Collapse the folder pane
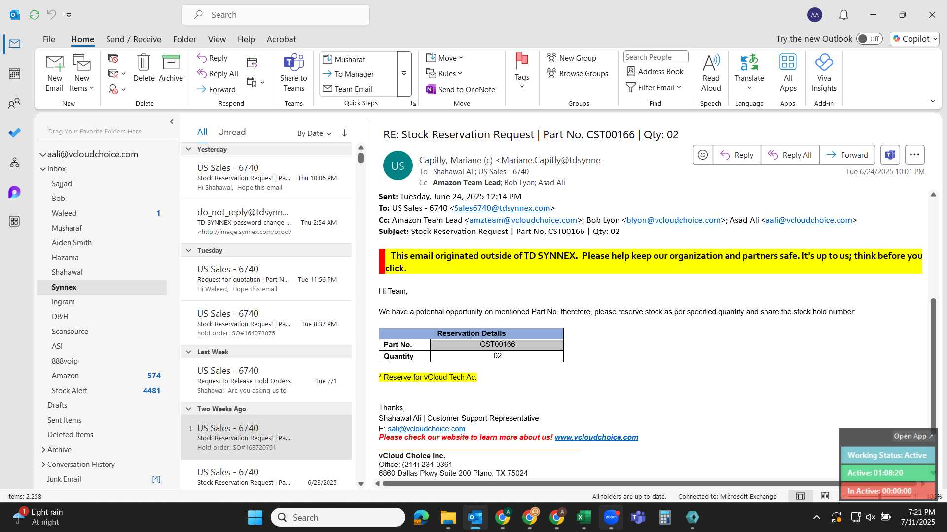Screen dimensions: 947x532 (x=171, y=121)
